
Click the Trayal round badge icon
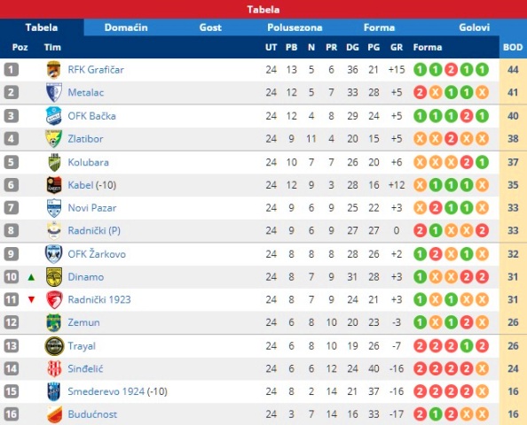tap(54, 346)
